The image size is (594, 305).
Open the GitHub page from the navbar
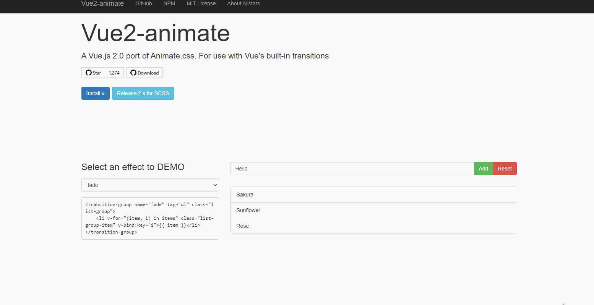point(144,3)
